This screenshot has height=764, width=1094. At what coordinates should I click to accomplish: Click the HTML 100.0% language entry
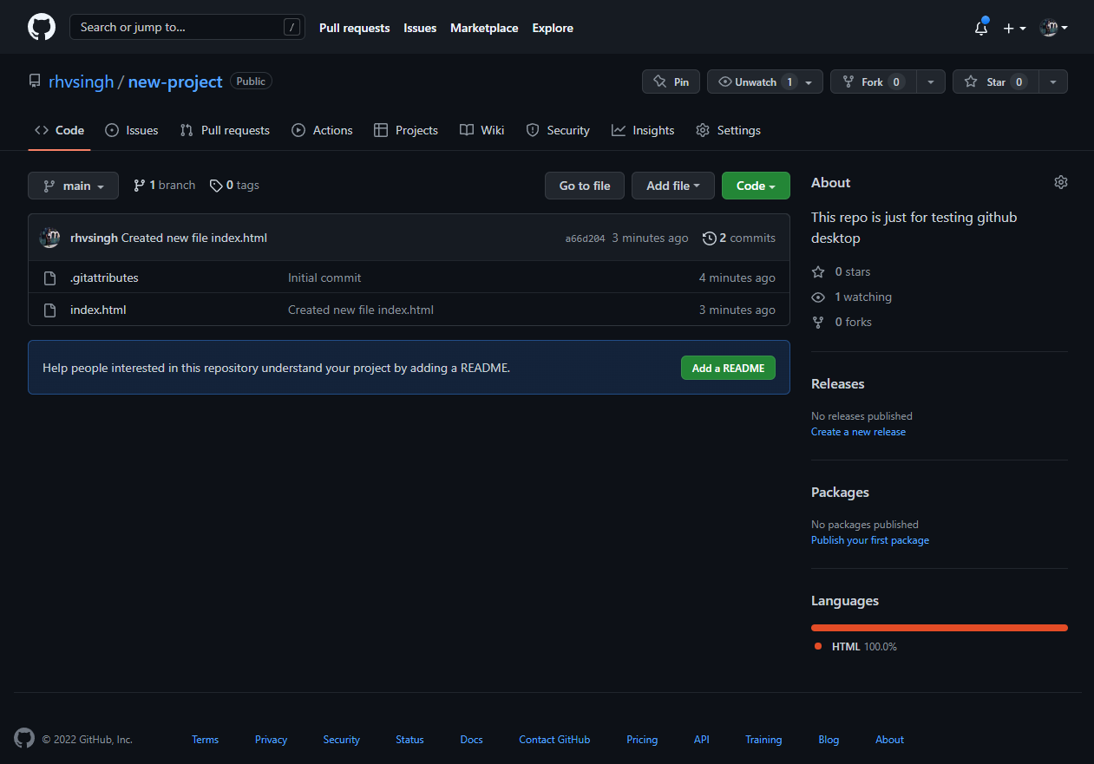point(855,647)
